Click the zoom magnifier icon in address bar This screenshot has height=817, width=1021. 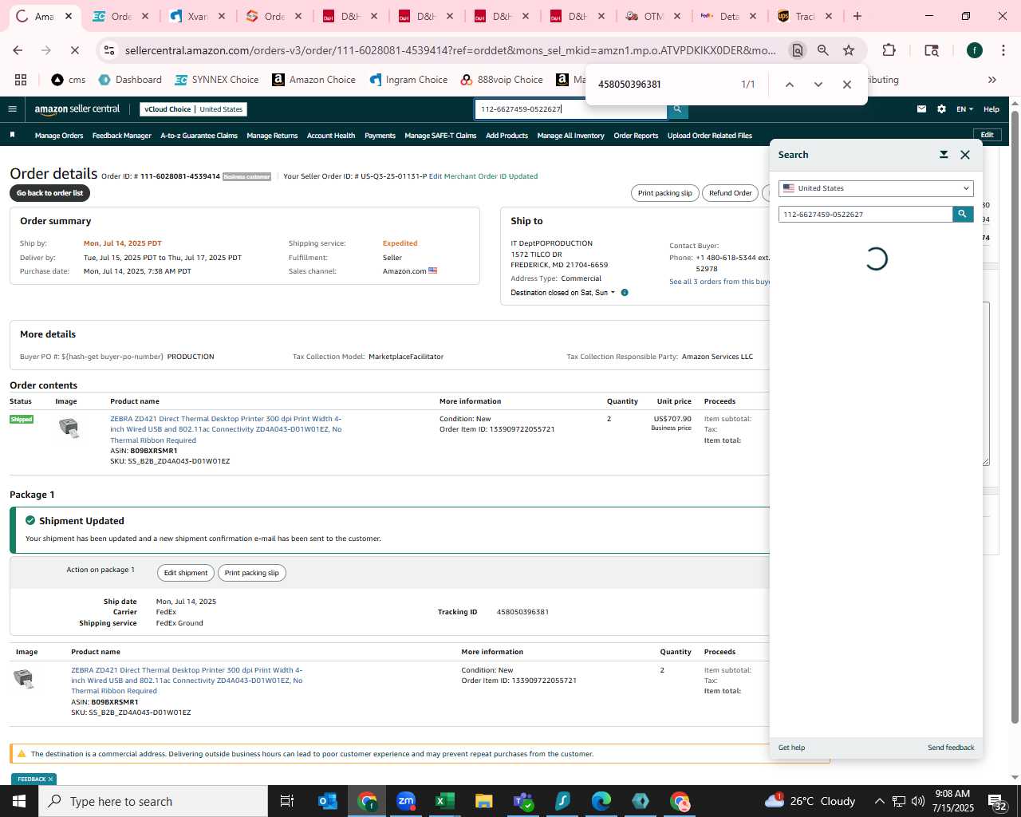click(823, 50)
